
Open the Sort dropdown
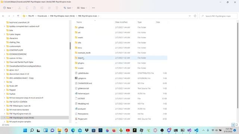coord(68,8)
